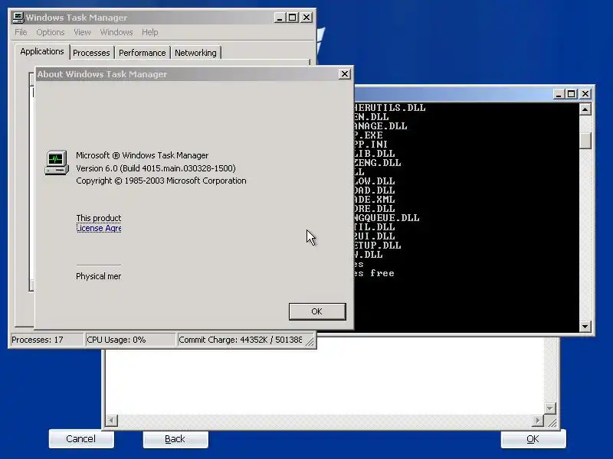
Task: Click the Task Manager title bar icon
Action: (18, 18)
